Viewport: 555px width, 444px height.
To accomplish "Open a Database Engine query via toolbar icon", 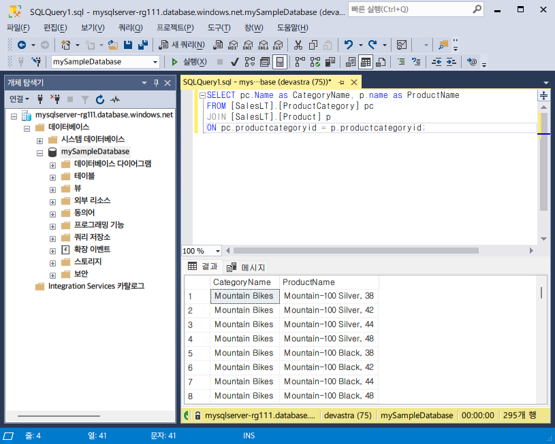I will (x=218, y=45).
